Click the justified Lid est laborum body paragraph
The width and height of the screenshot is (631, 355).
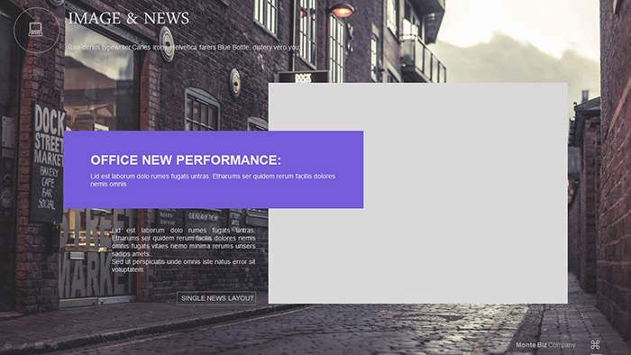[184, 242]
